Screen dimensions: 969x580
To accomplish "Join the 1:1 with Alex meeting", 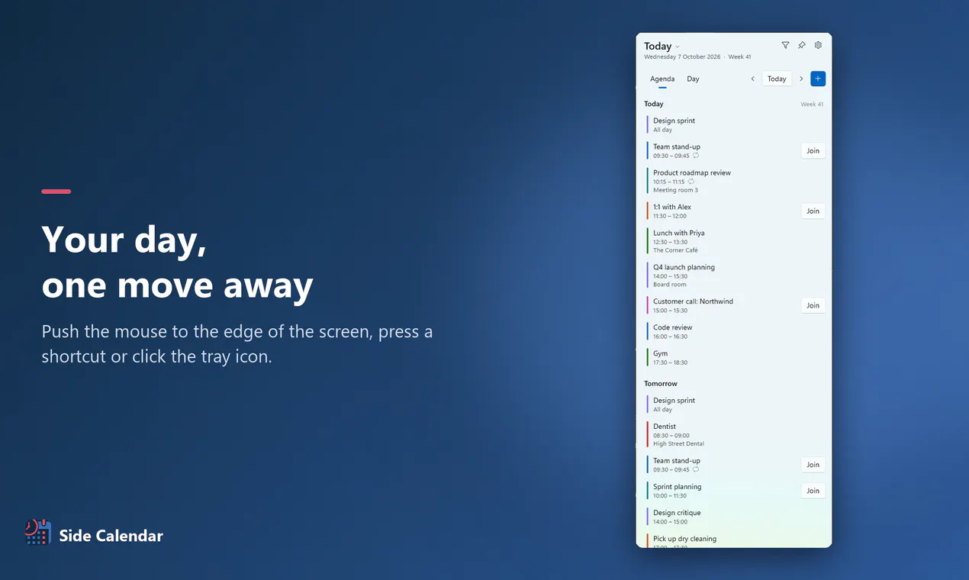I will click(x=813, y=211).
